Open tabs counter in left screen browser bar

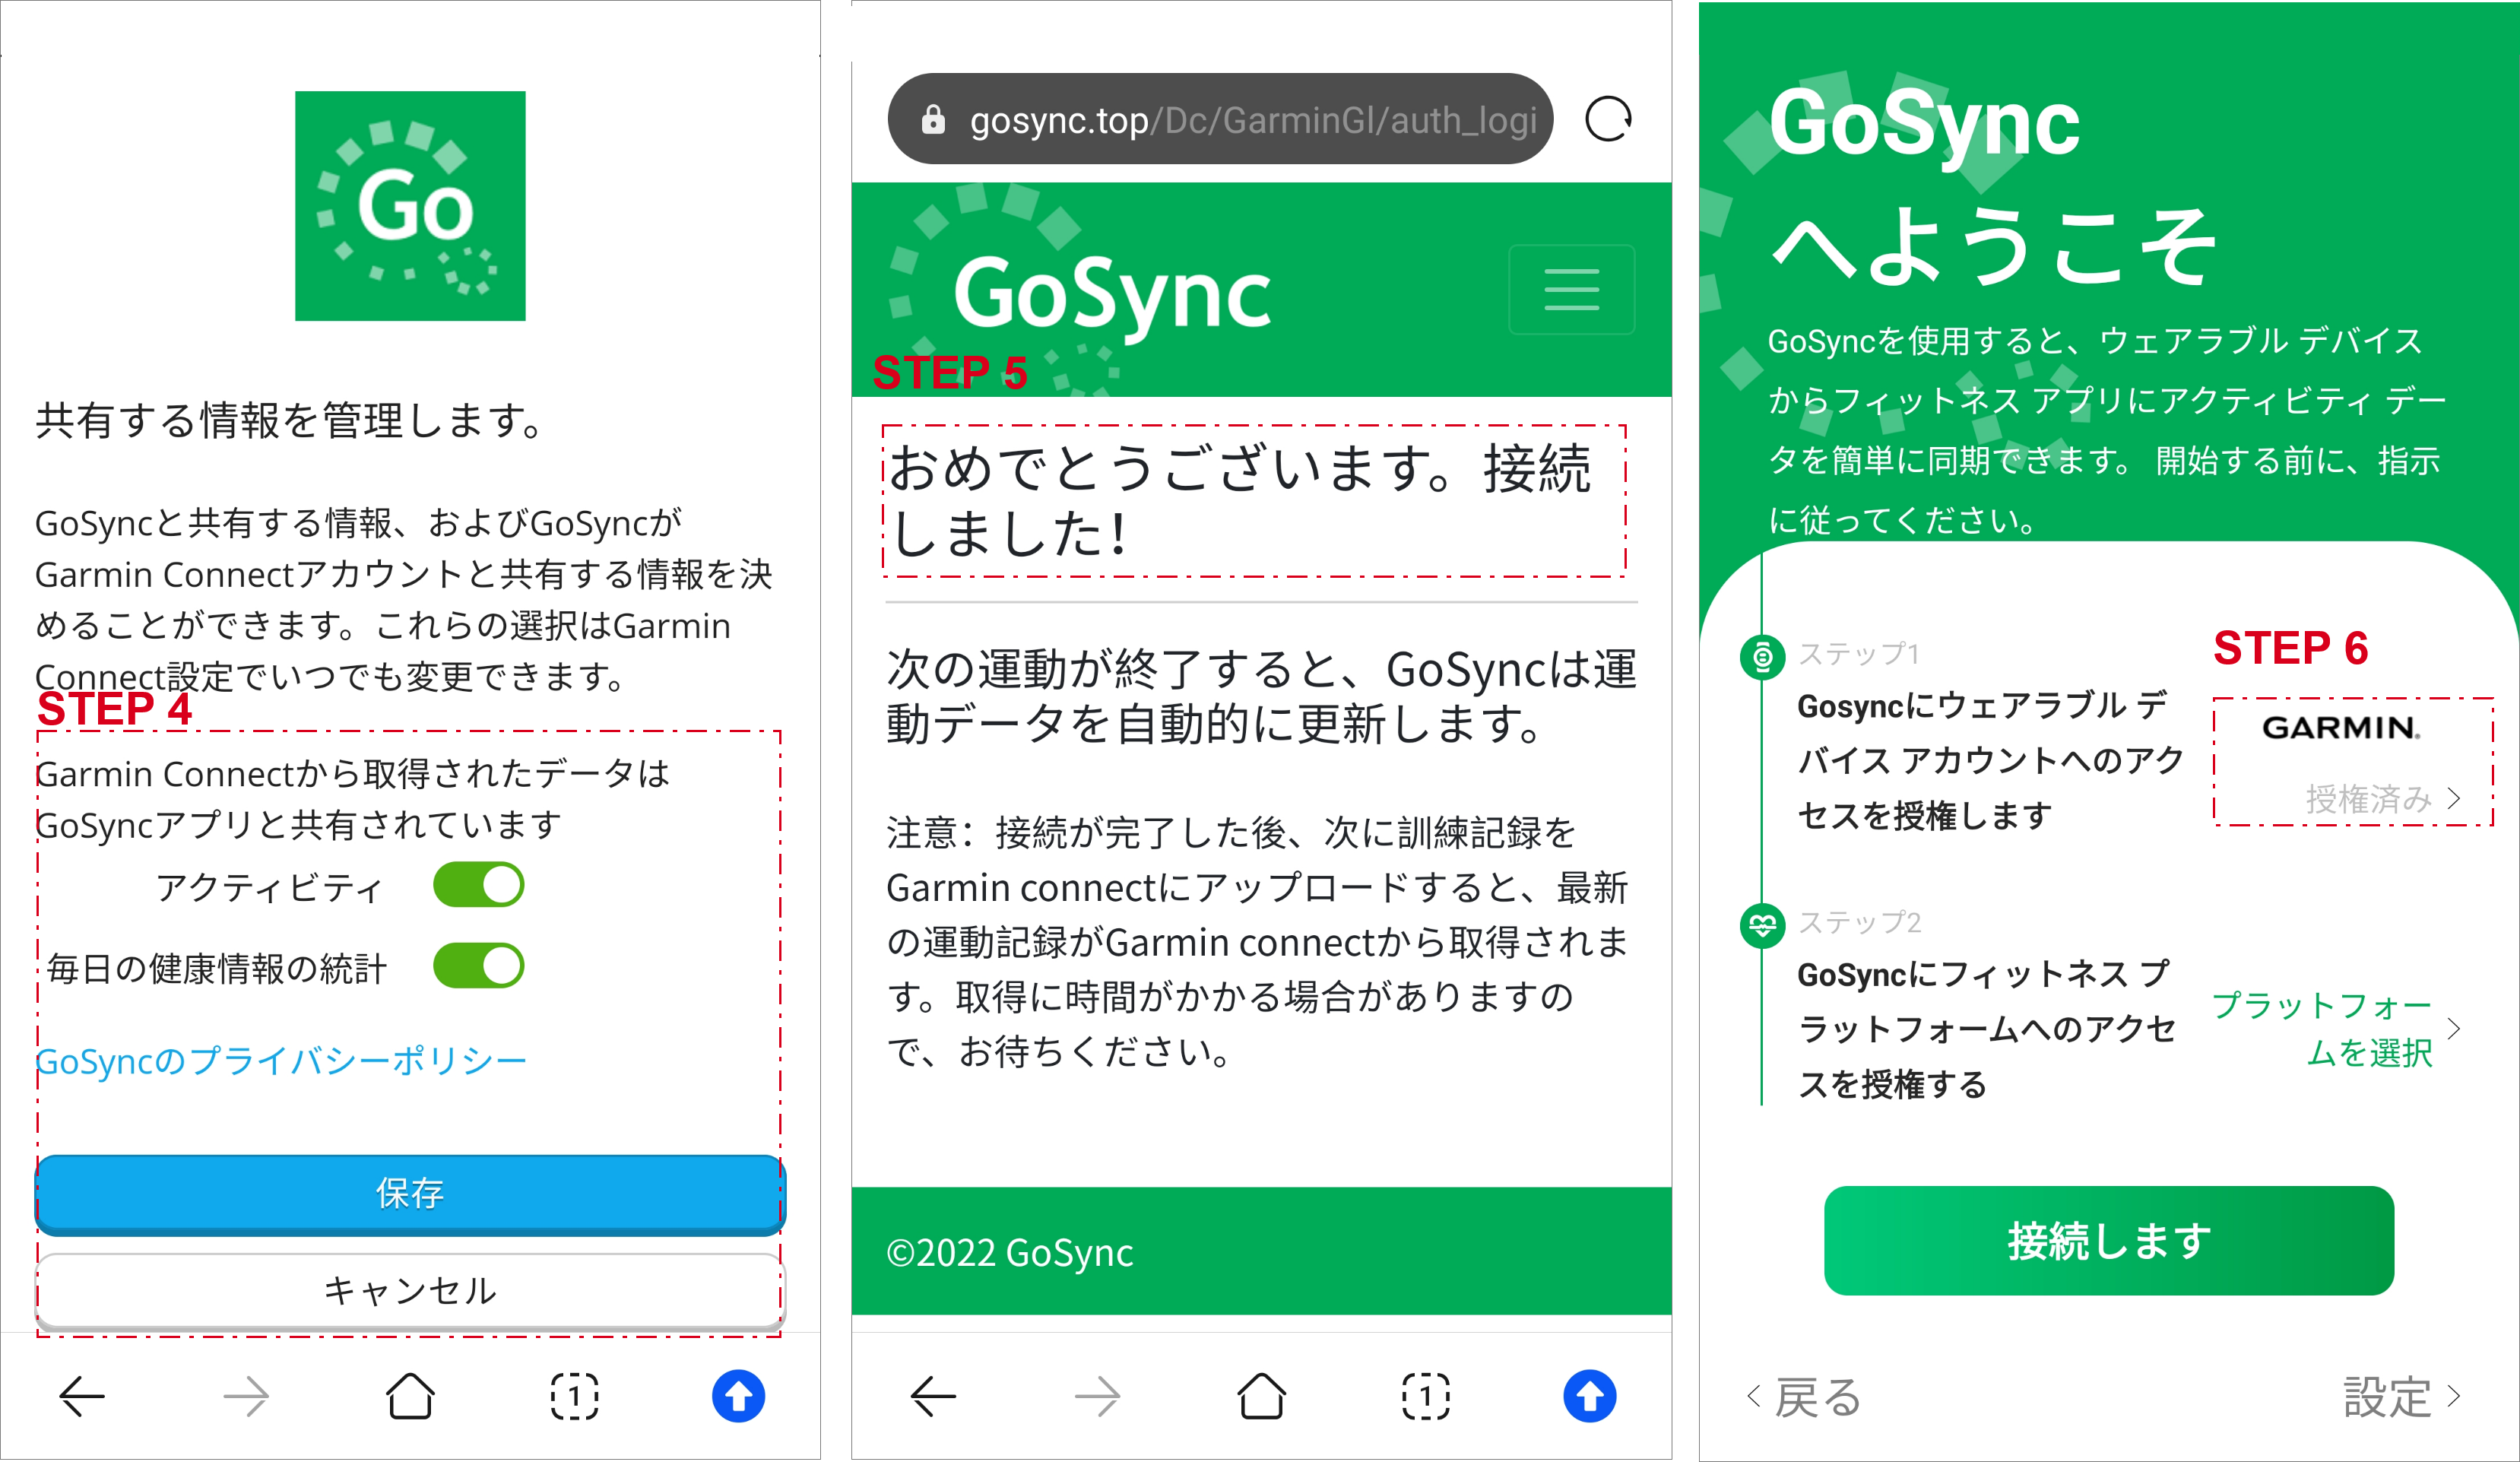[574, 1396]
